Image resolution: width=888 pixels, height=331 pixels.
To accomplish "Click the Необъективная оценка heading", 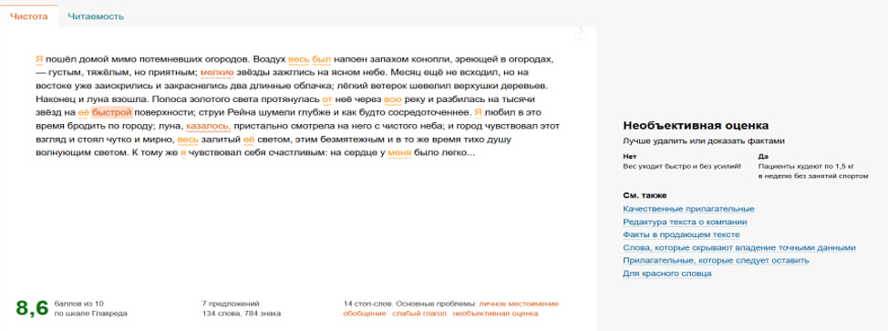I will (x=696, y=126).
